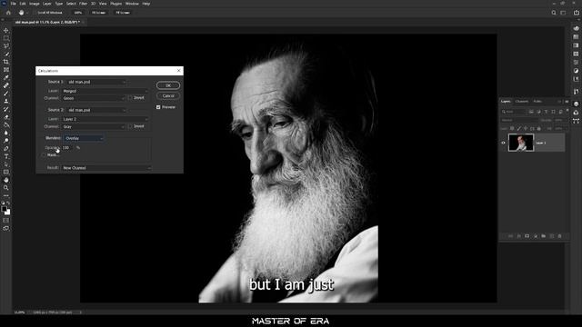Click the Home icon in options bar
This screenshot has height=327, width=582.
(x=8, y=13)
